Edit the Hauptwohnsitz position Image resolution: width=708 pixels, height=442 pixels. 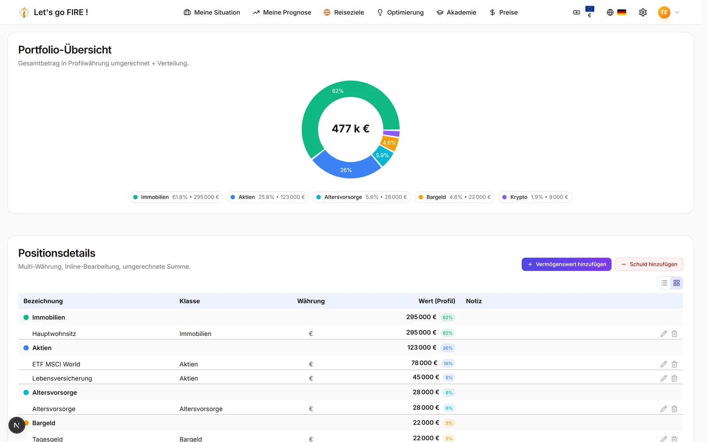point(664,334)
